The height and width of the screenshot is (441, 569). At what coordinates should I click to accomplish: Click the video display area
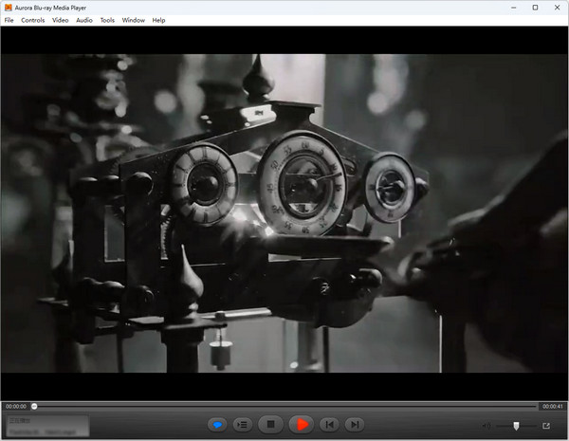pyautogui.click(x=284, y=213)
